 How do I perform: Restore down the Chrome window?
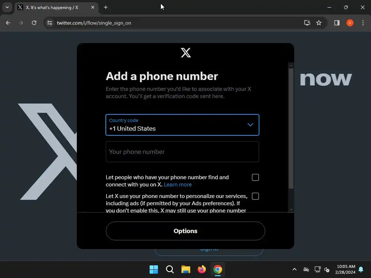(346, 7)
